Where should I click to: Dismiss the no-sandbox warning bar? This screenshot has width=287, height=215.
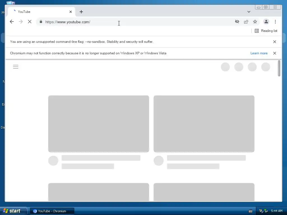point(275,42)
